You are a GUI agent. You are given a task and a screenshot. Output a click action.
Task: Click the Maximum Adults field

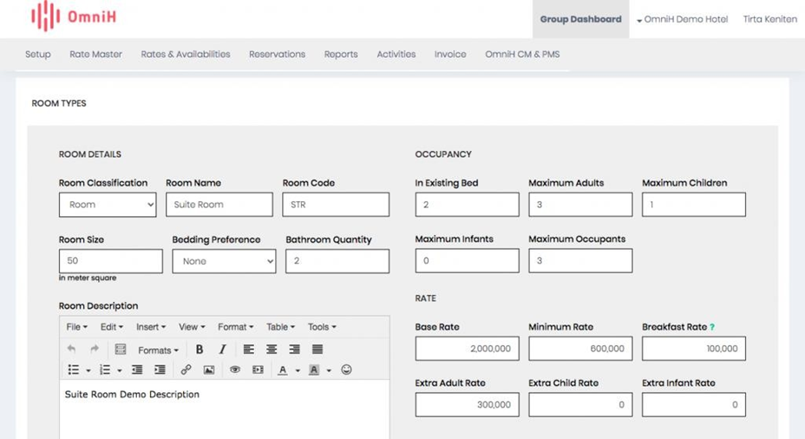(580, 205)
